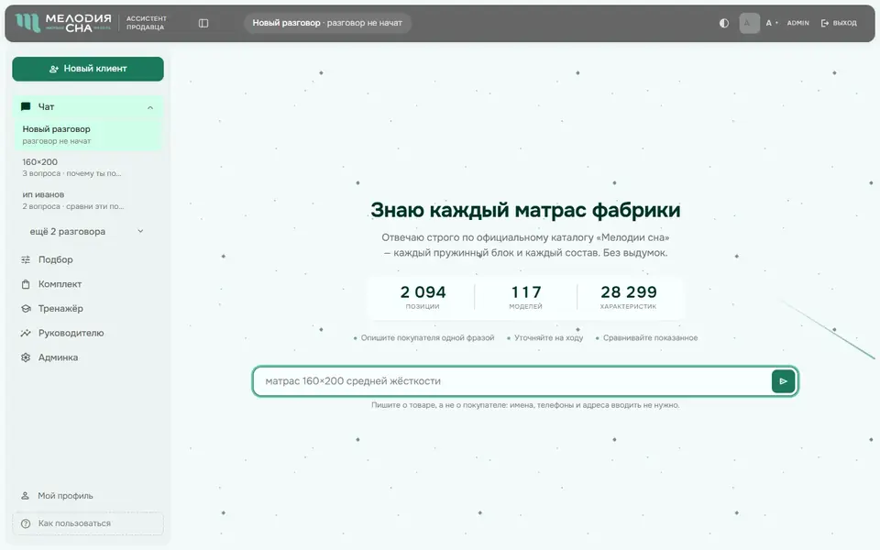Select the Новый разговор conversation
Image resolution: width=880 pixels, height=550 pixels.
click(x=88, y=135)
